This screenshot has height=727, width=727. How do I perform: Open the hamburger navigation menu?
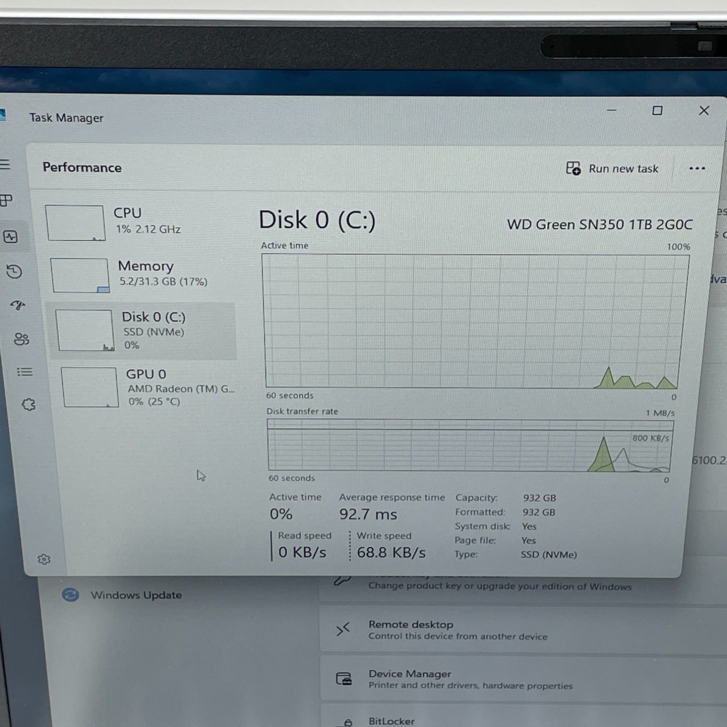coord(5,165)
